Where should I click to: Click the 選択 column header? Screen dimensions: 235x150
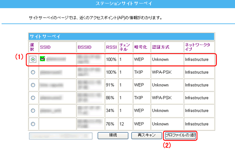pos(32,47)
